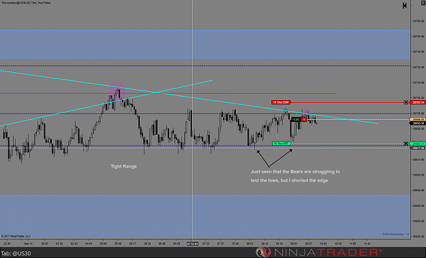Click the Ticks Remaining = 14 text
426x258 pixels.
click(x=395, y=234)
